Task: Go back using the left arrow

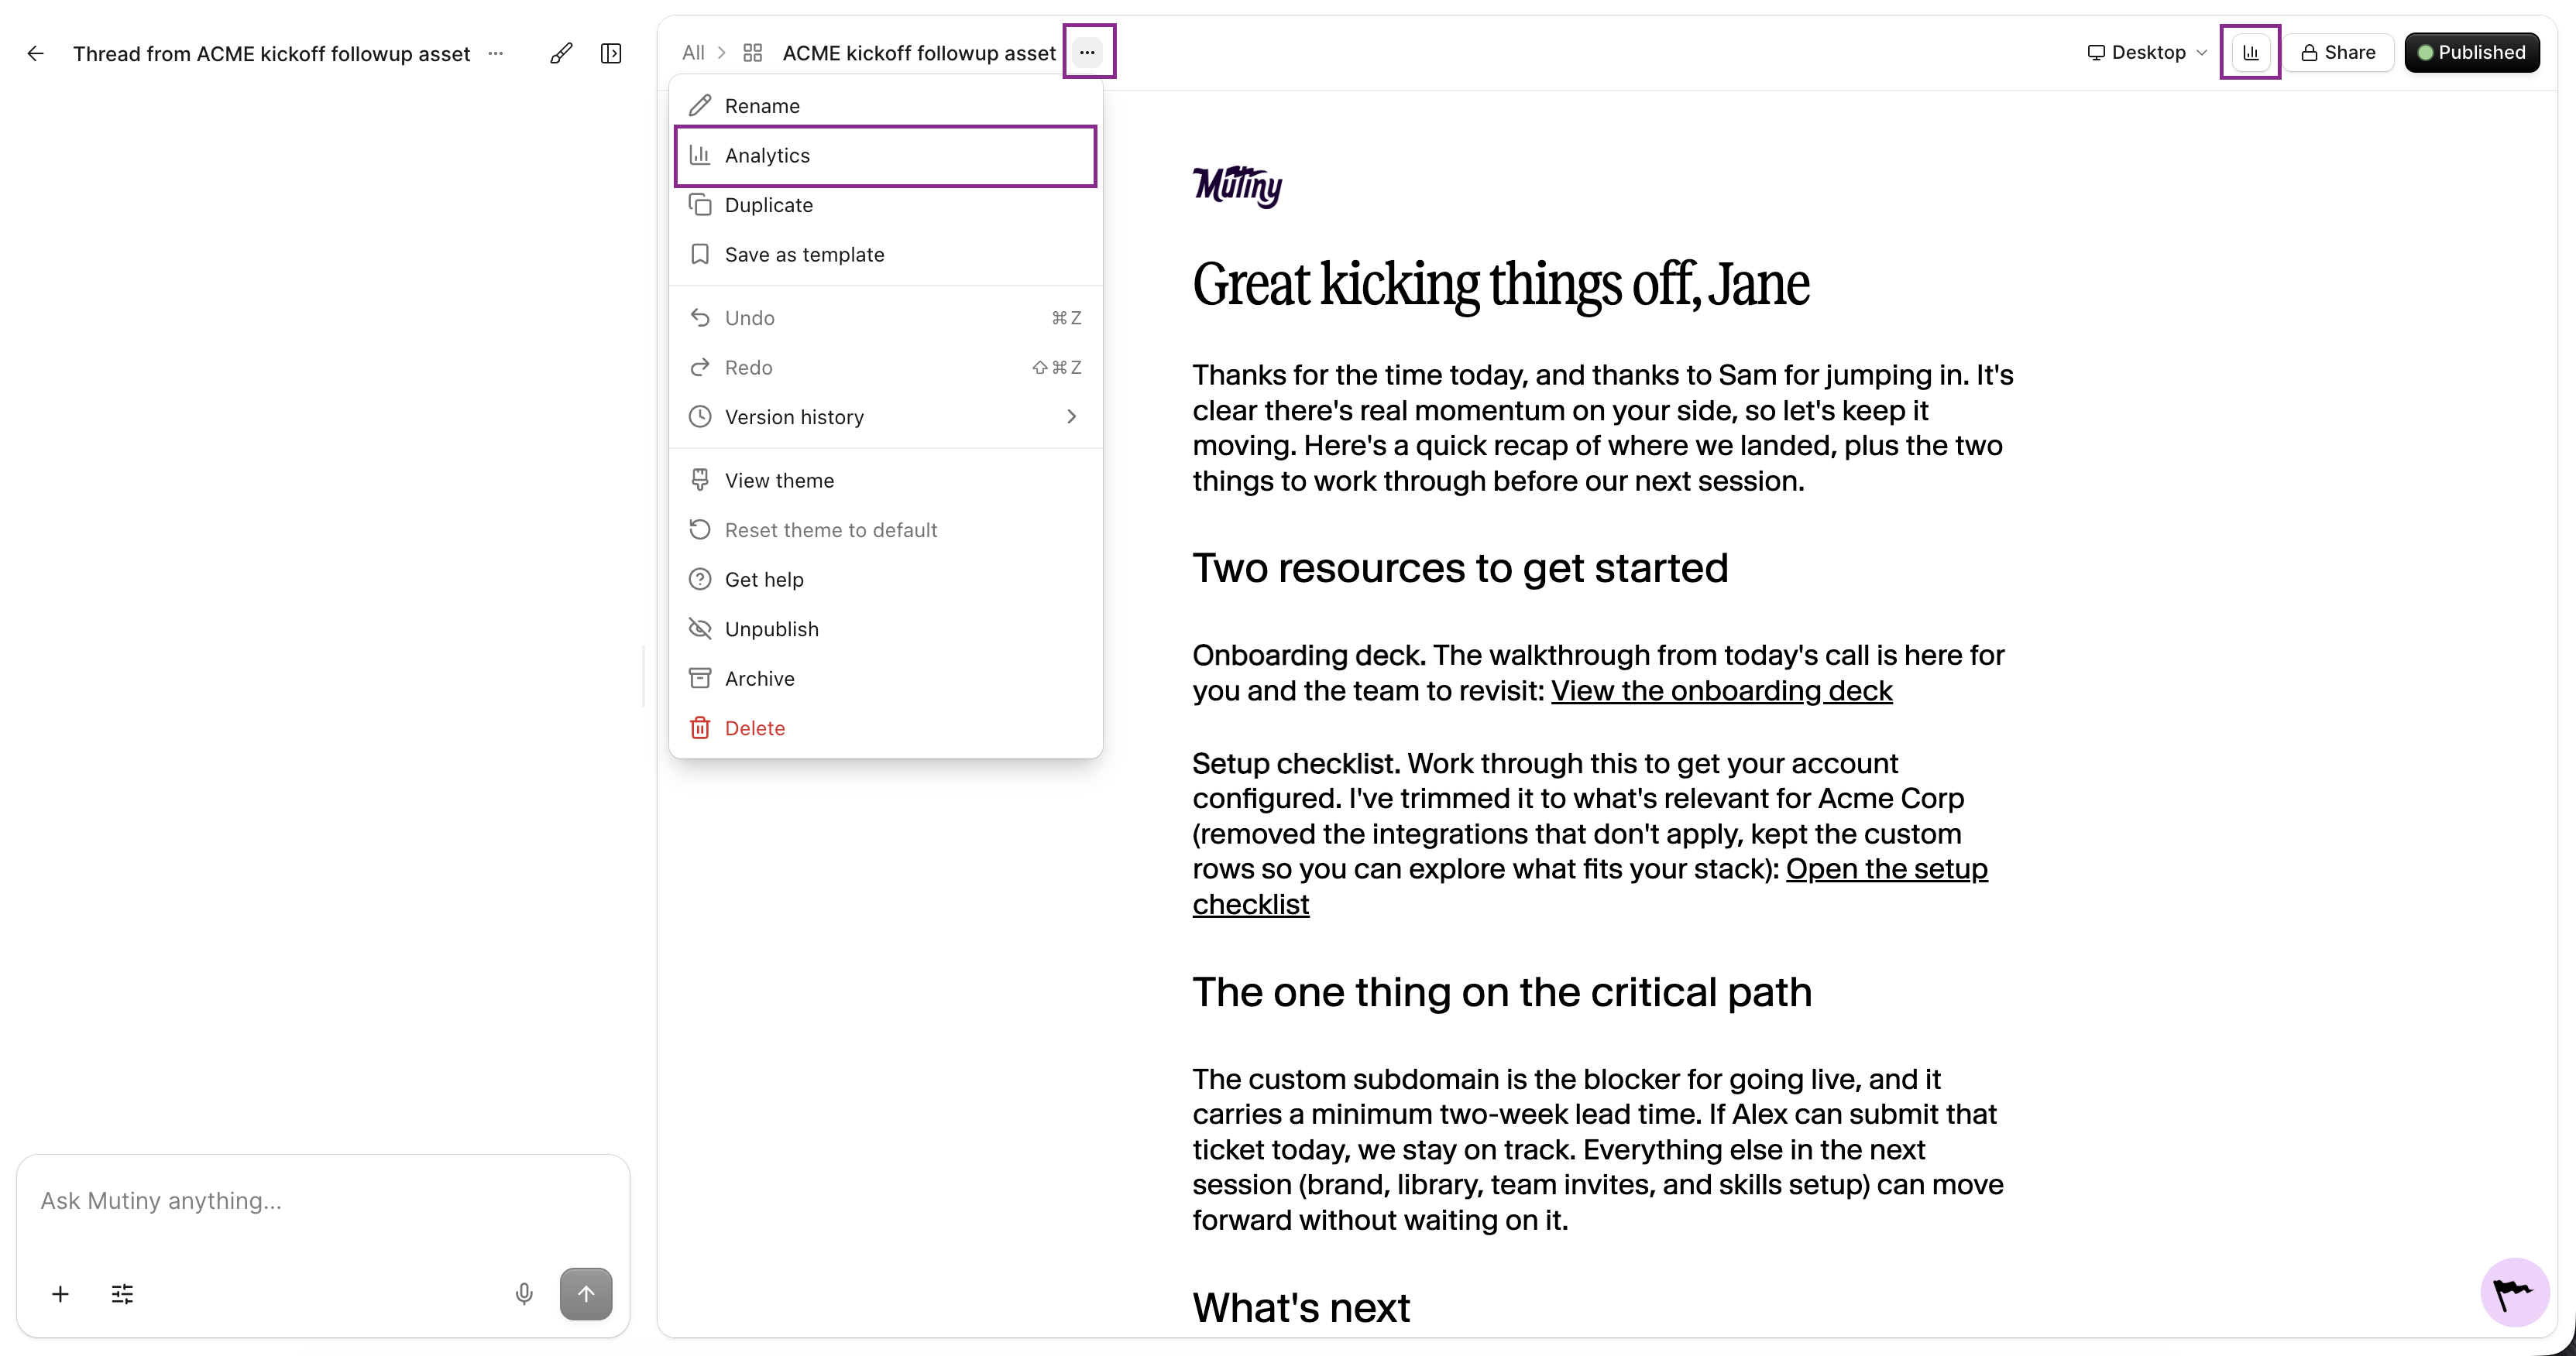Action: (36, 53)
